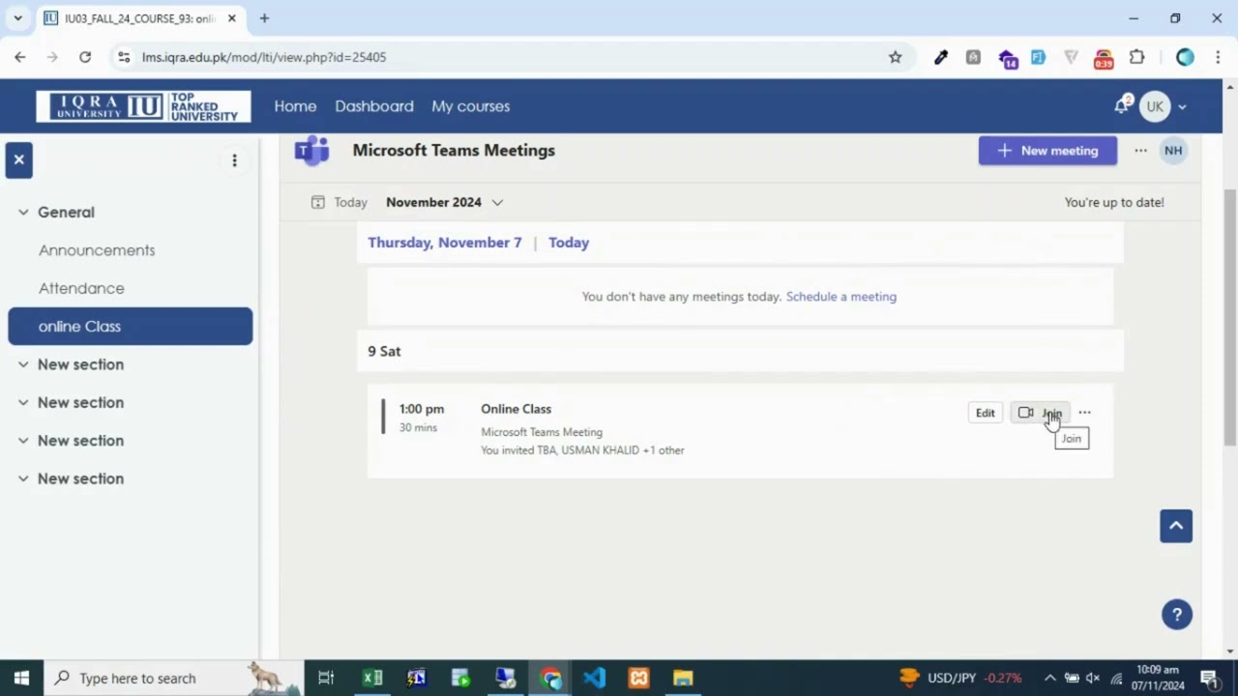Bookmark this page with the star icon
Screen dimensions: 1238x696
(x=896, y=57)
